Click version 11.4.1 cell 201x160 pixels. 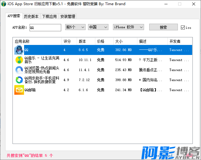pos(84,70)
